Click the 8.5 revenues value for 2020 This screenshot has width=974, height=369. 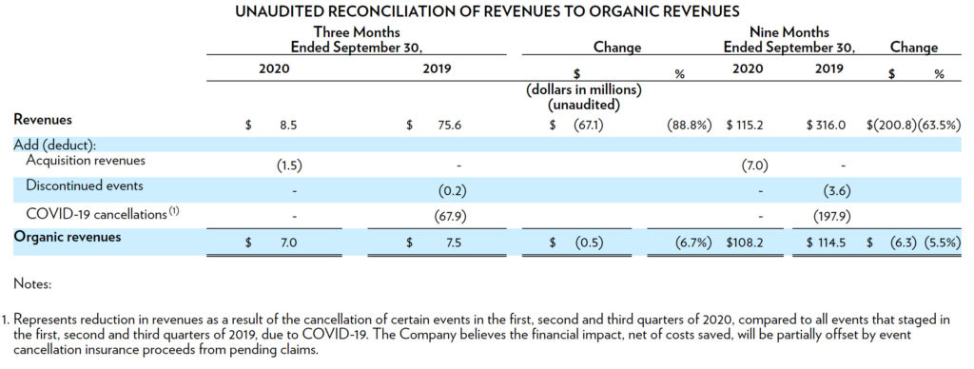288,125
